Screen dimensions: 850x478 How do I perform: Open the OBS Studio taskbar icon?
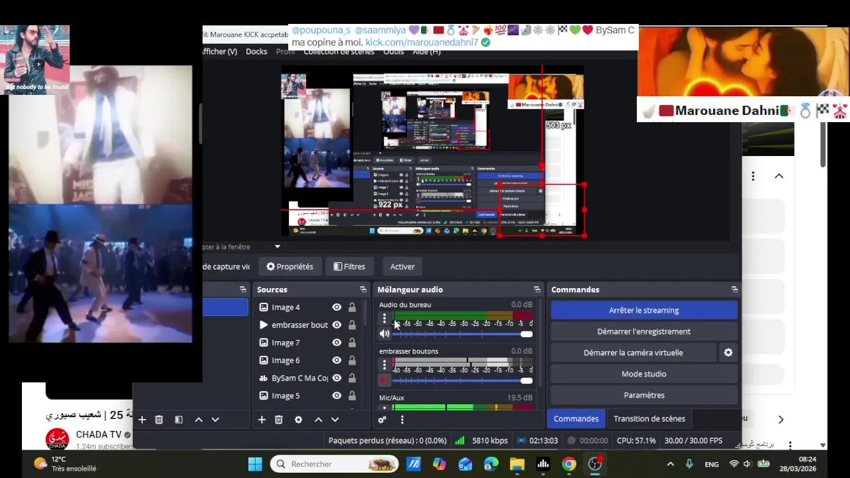click(x=595, y=464)
